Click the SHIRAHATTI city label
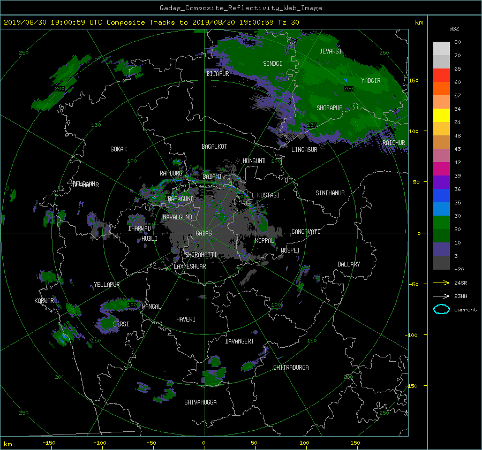This screenshot has height=450, width=482. [201, 255]
